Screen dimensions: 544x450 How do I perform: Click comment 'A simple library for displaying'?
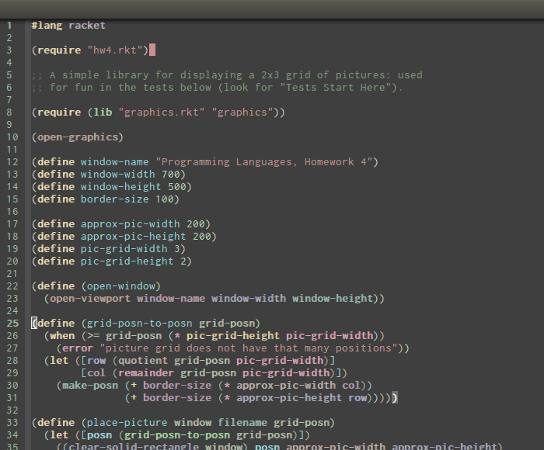pos(146,75)
